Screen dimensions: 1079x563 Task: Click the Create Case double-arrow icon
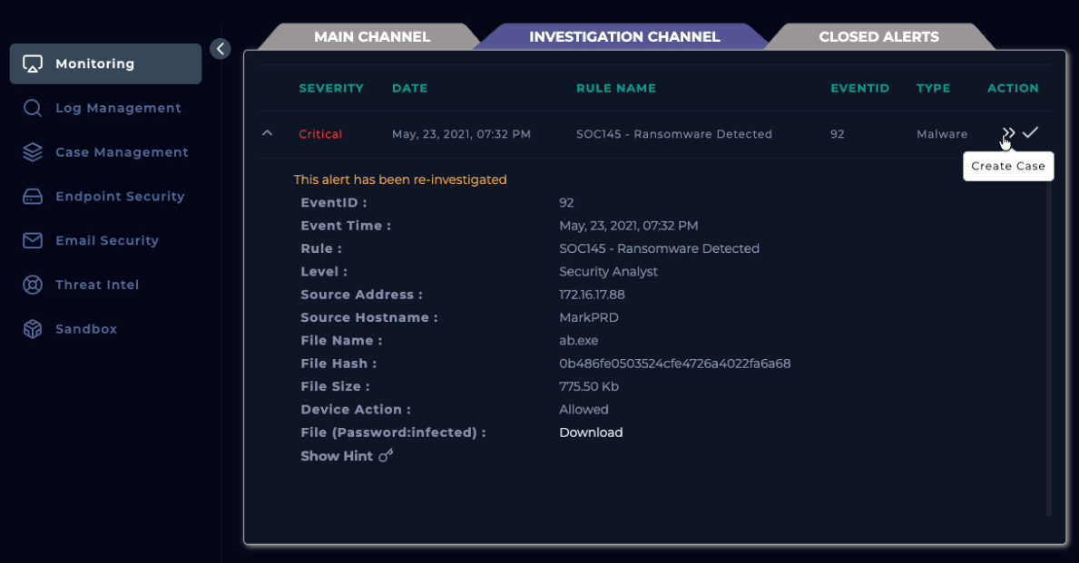click(1008, 133)
